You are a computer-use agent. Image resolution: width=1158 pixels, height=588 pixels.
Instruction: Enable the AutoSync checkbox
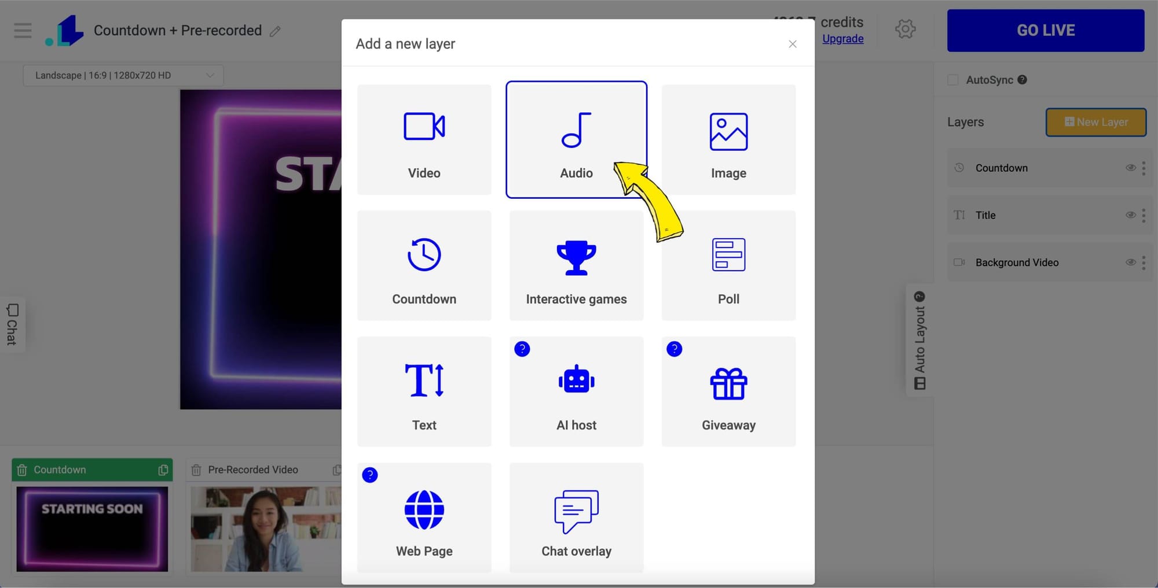click(952, 80)
